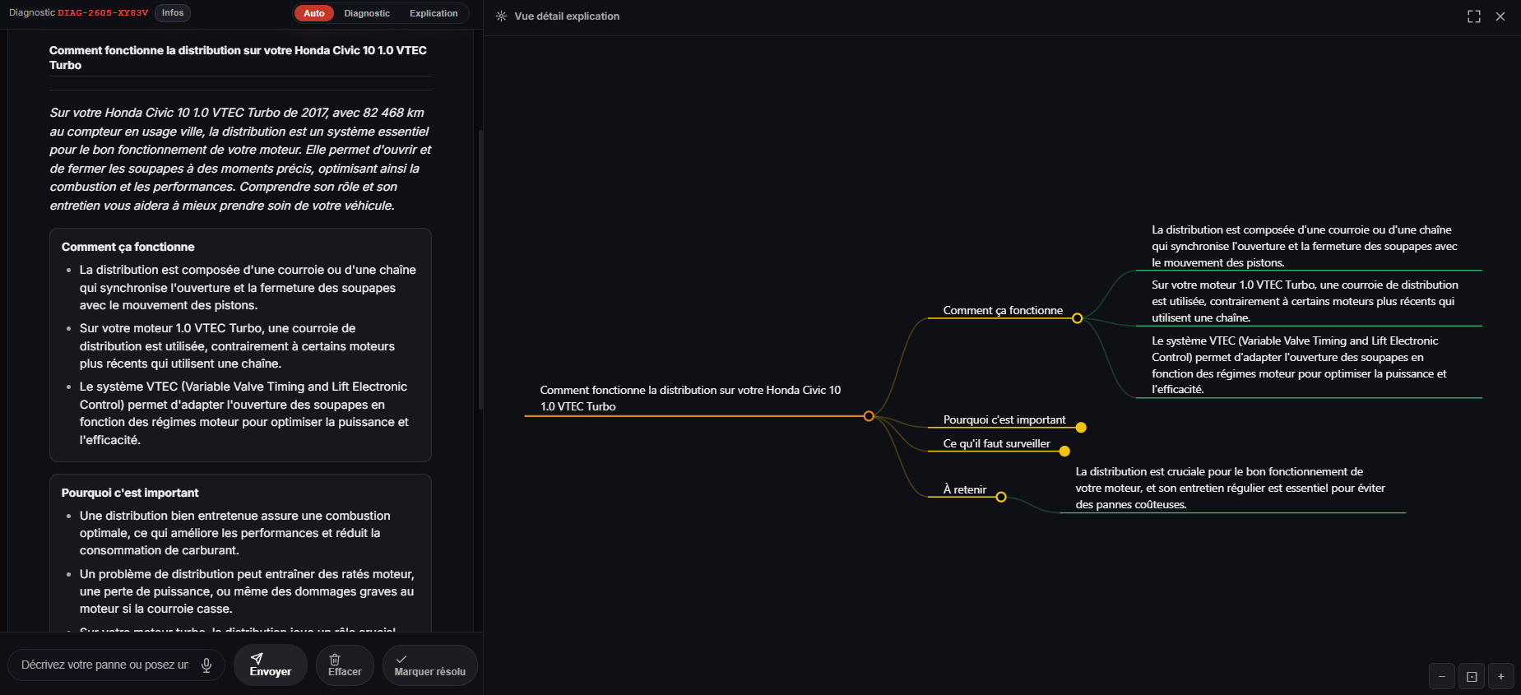Mark the diagnostic resolved via Marquer résolu
This screenshot has width=1521, height=695.
tap(430, 665)
